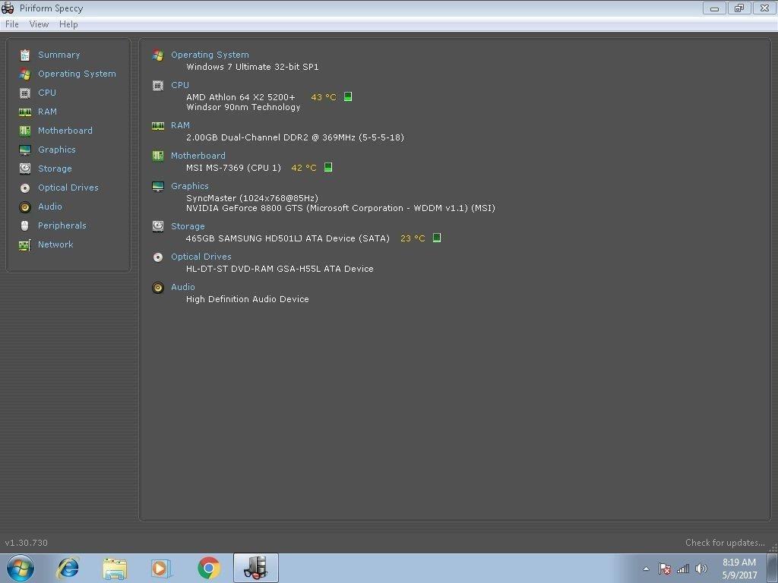Viewport: 778px width, 583px height.
Task: Click the Optical Drives disc icon in sidebar
Action: [x=25, y=188]
